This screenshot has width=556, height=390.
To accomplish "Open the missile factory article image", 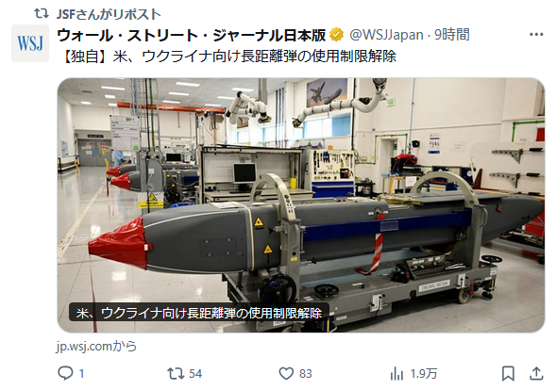I will click(301, 205).
